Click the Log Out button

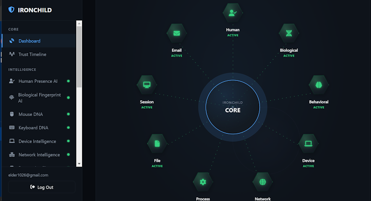(x=42, y=187)
